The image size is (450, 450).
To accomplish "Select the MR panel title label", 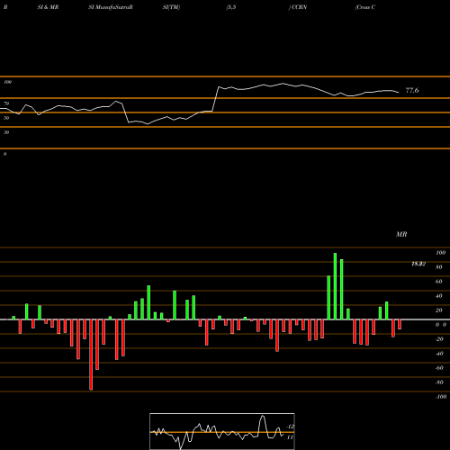I will tap(401, 234).
